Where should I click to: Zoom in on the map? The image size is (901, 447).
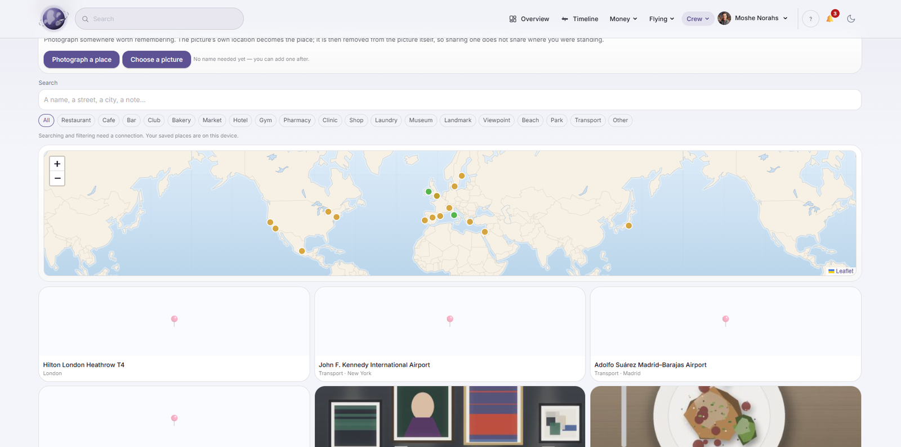[x=57, y=164]
